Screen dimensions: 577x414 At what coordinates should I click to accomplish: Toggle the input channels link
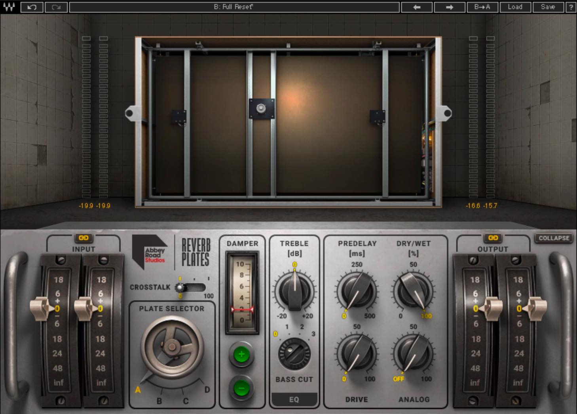[x=84, y=238]
